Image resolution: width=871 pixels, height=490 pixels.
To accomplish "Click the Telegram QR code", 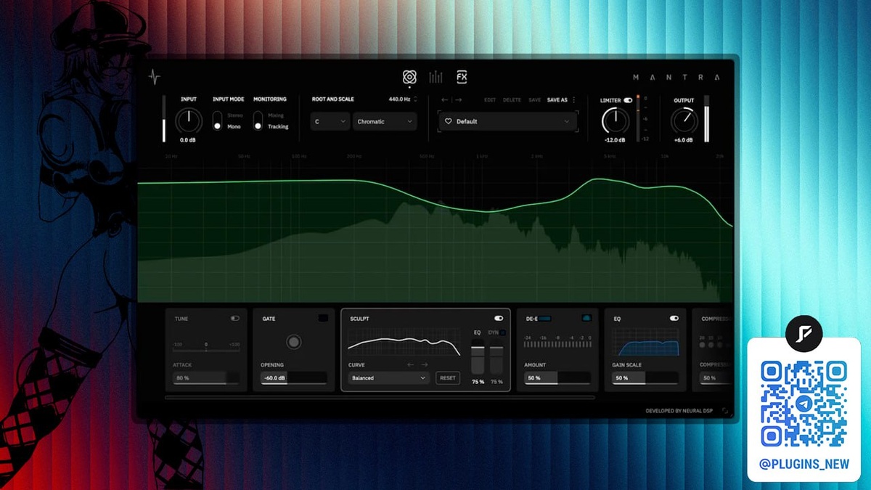I will click(803, 402).
